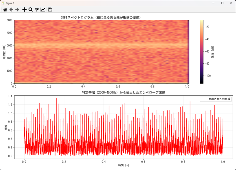The width and height of the screenshot is (236, 170).
Task: Close the Figure 1 window
Action: (x=231, y=3)
